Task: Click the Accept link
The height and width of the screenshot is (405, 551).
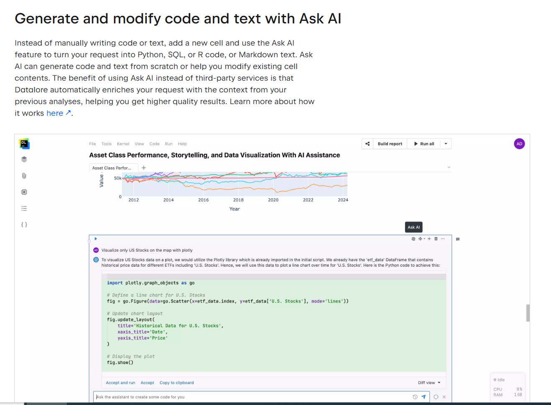Action: tap(147, 382)
